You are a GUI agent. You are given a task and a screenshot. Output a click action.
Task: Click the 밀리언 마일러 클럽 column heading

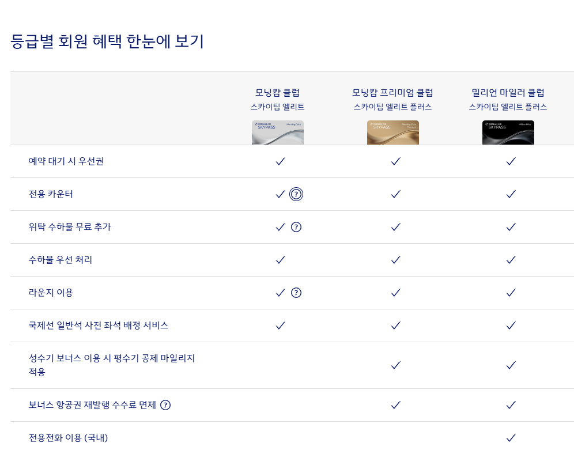point(508,92)
